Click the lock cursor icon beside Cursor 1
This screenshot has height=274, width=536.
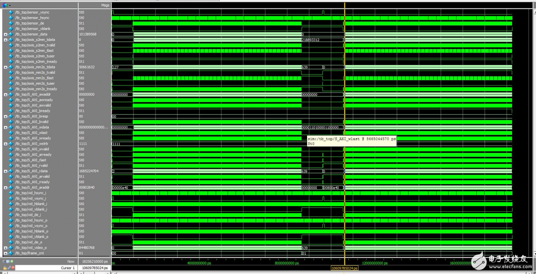coord(5,268)
